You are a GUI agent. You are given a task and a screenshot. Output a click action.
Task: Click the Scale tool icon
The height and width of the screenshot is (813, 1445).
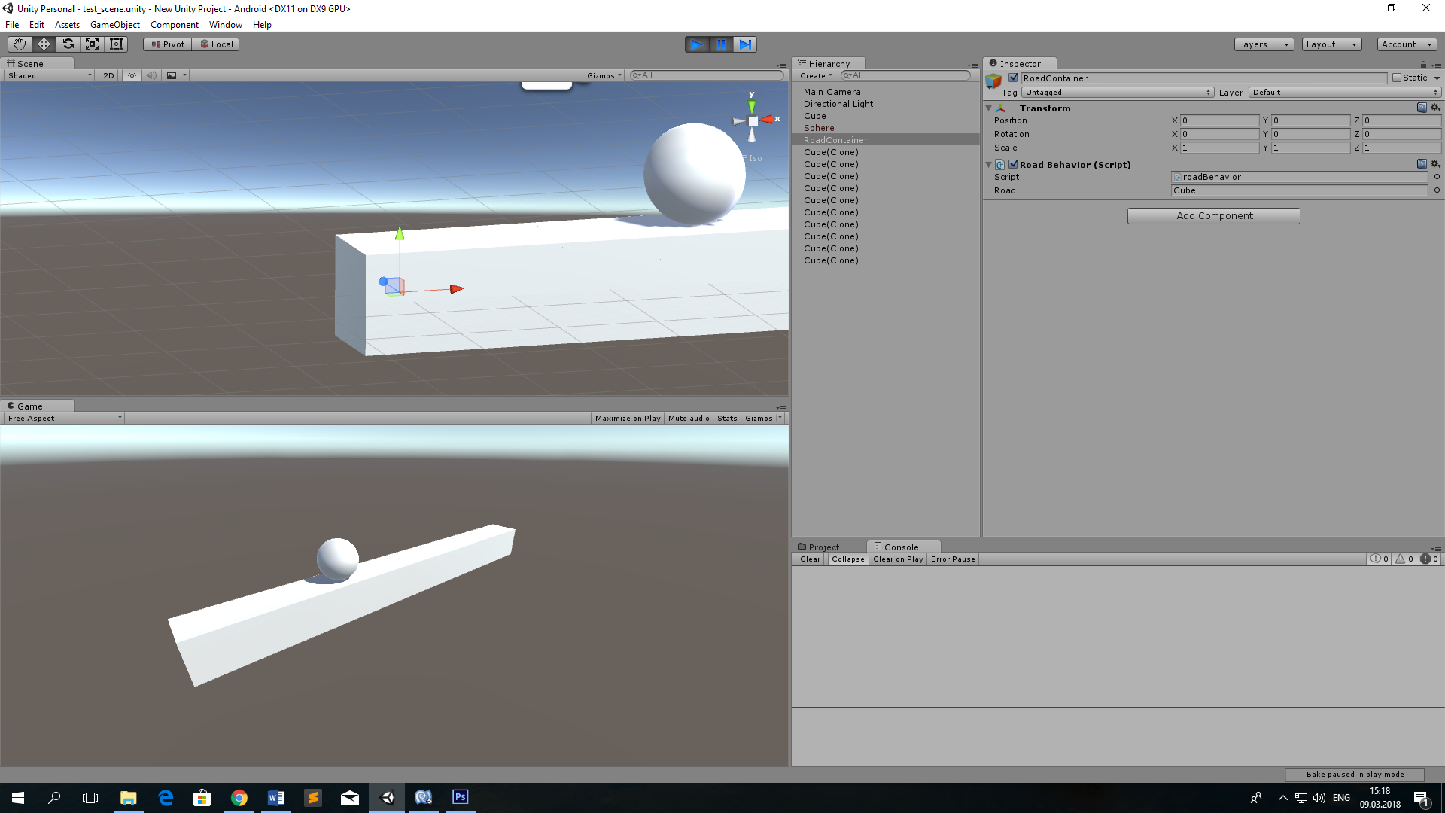[93, 44]
